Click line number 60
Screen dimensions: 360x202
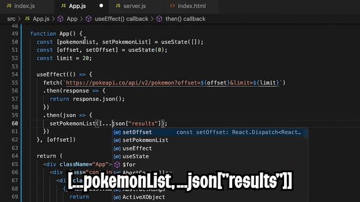click(x=15, y=123)
